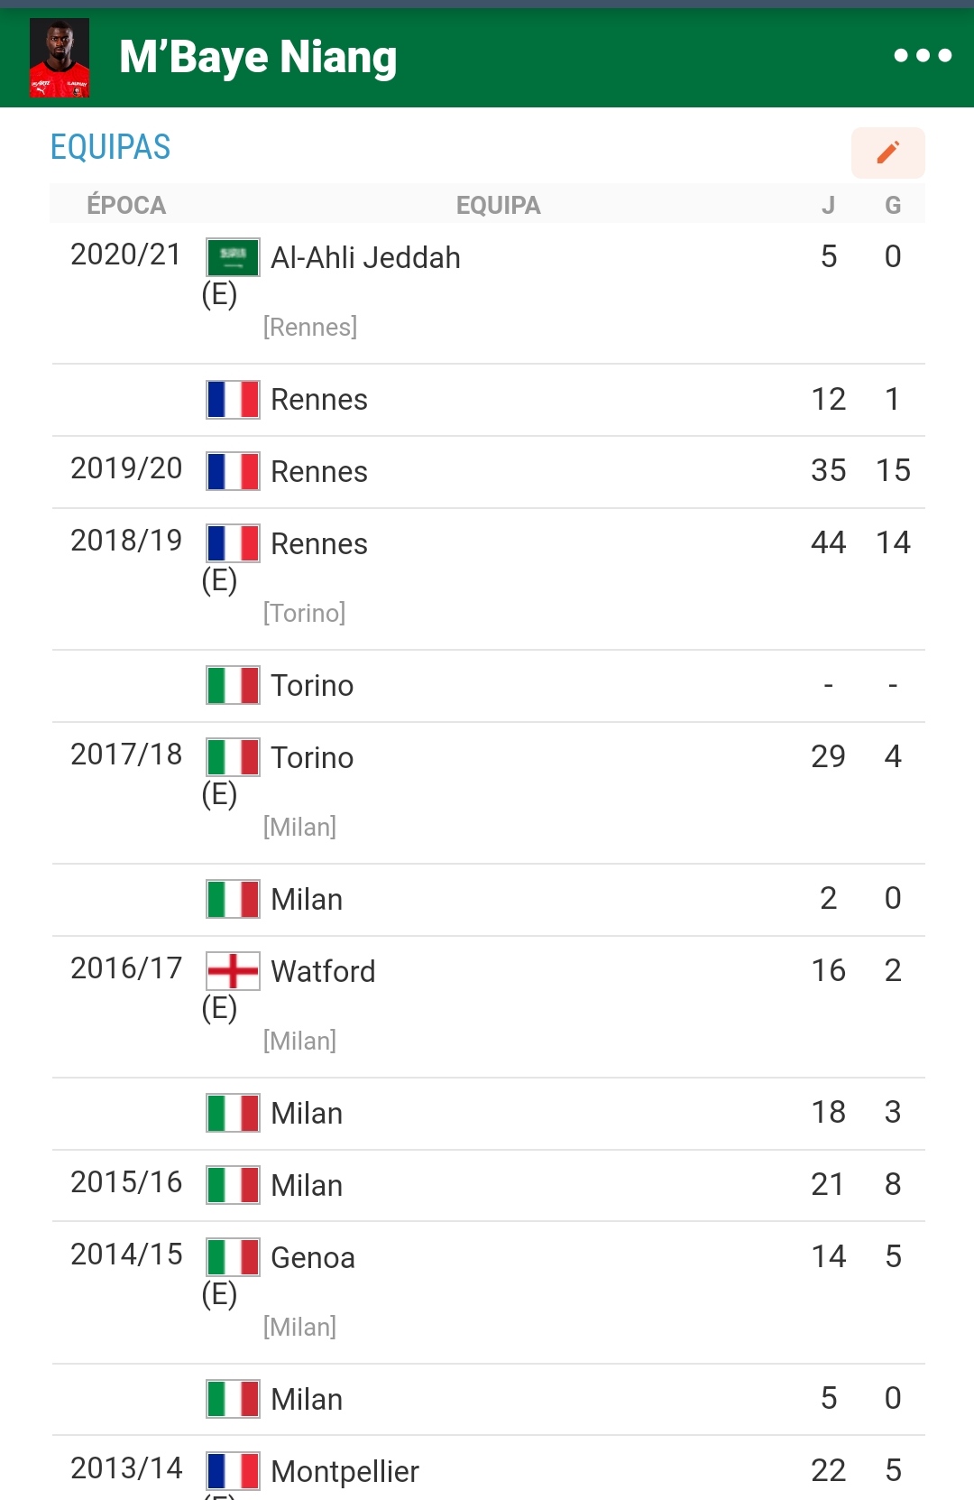Tap the Italian flag beside Genoa
974x1500 pixels.
coord(233,1257)
